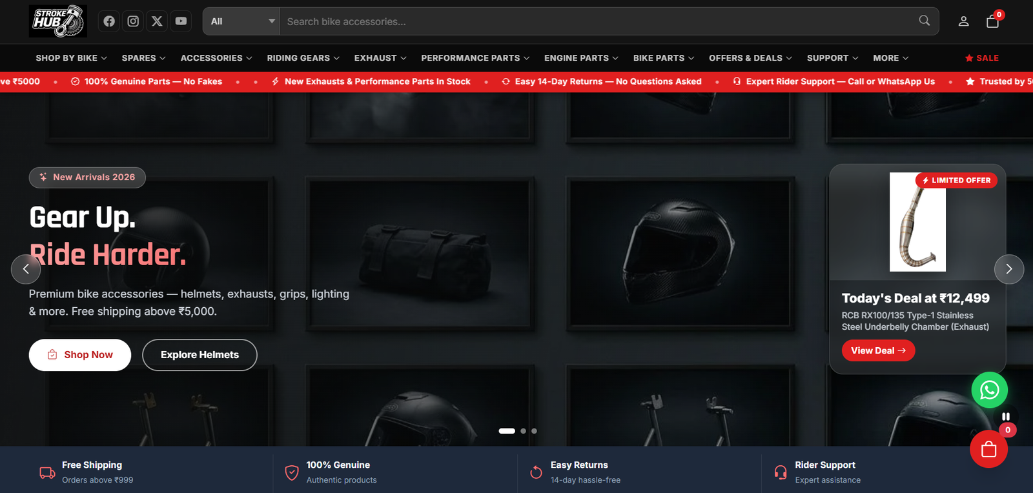This screenshot has width=1033, height=493.
Task: Go to previous hero slide arrow
Action: (26, 269)
